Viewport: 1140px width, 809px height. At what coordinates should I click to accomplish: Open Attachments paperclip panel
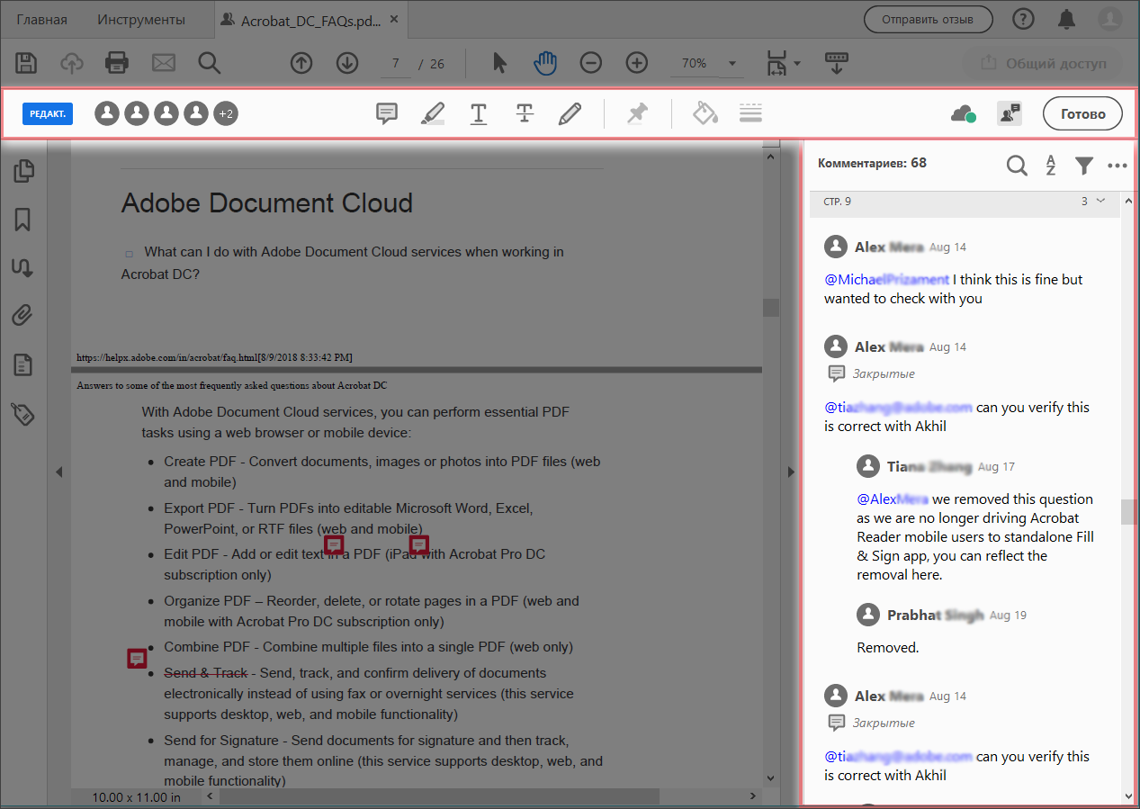23,316
